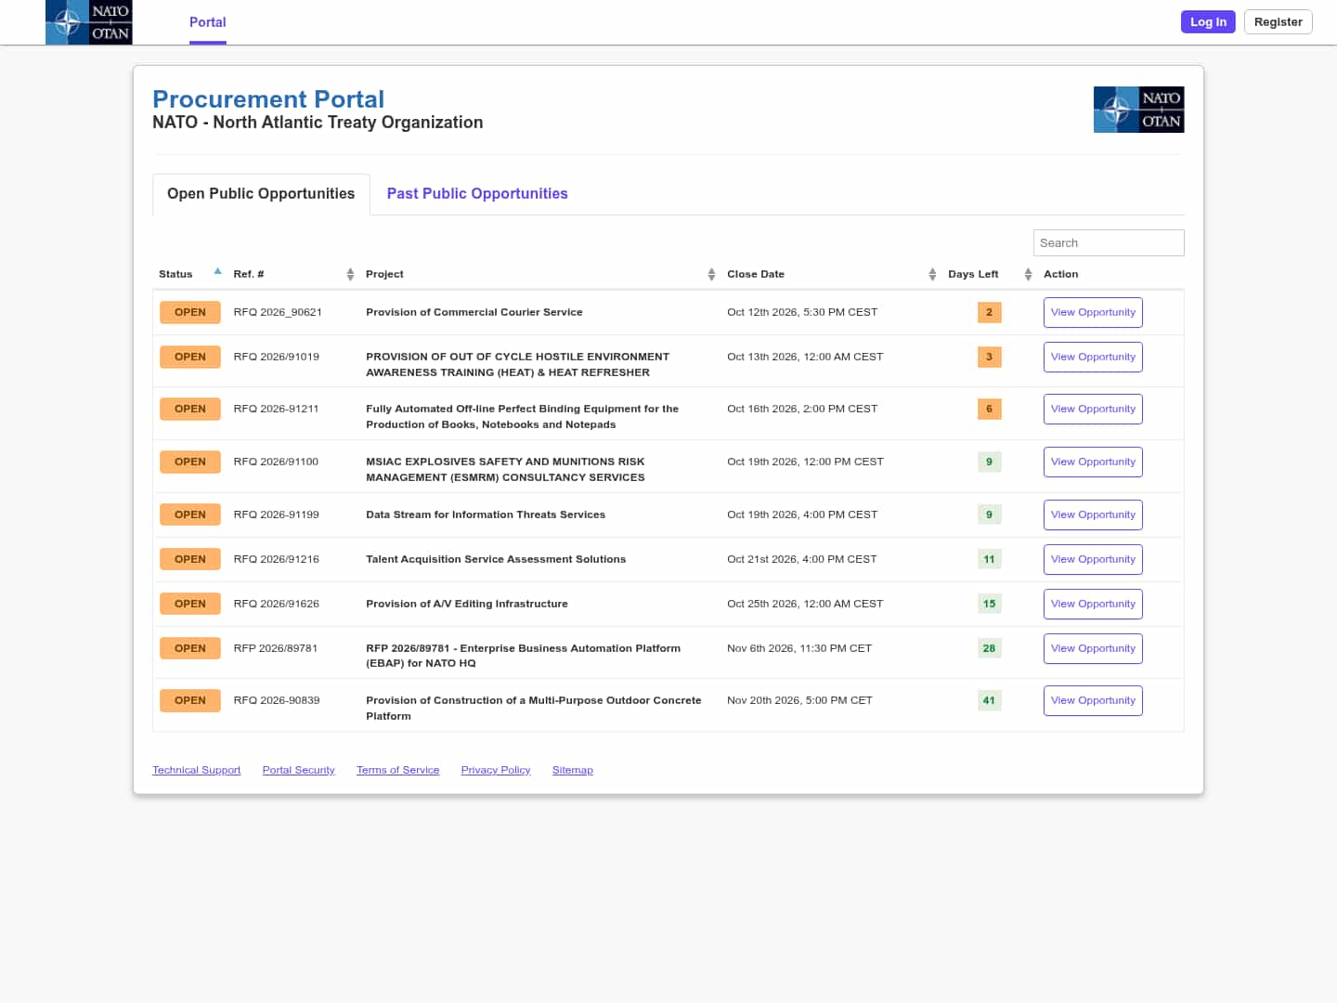
Task: View opportunity for A/V Editing Infrastructure
Action: pyautogui.click(x=1093, y=604)
